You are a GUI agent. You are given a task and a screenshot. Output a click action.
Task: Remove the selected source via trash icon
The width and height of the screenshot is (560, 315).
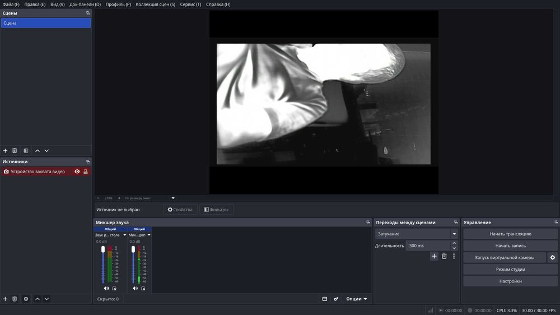15,299
